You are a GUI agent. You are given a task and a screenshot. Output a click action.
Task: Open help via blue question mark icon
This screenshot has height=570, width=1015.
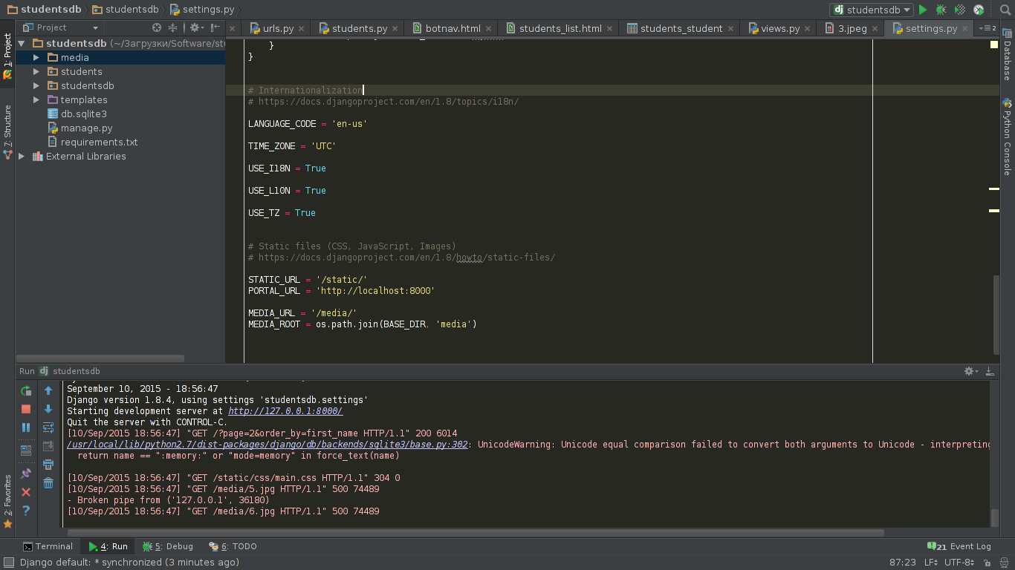26,511
